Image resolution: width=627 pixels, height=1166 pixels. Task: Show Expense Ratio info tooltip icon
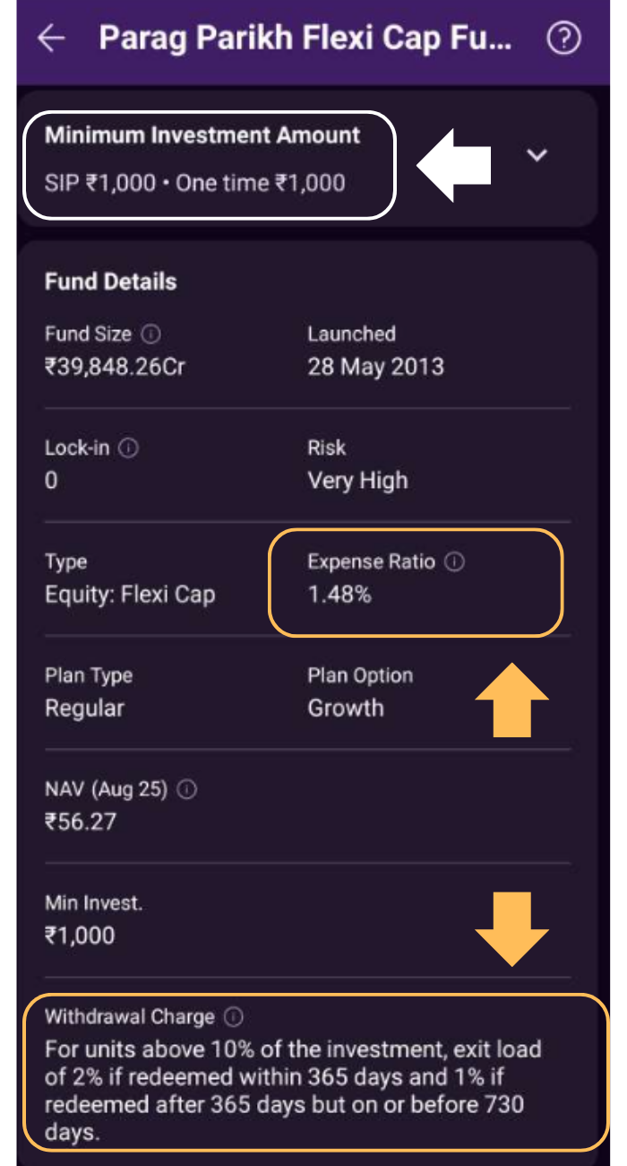click(x=455, y=562)
